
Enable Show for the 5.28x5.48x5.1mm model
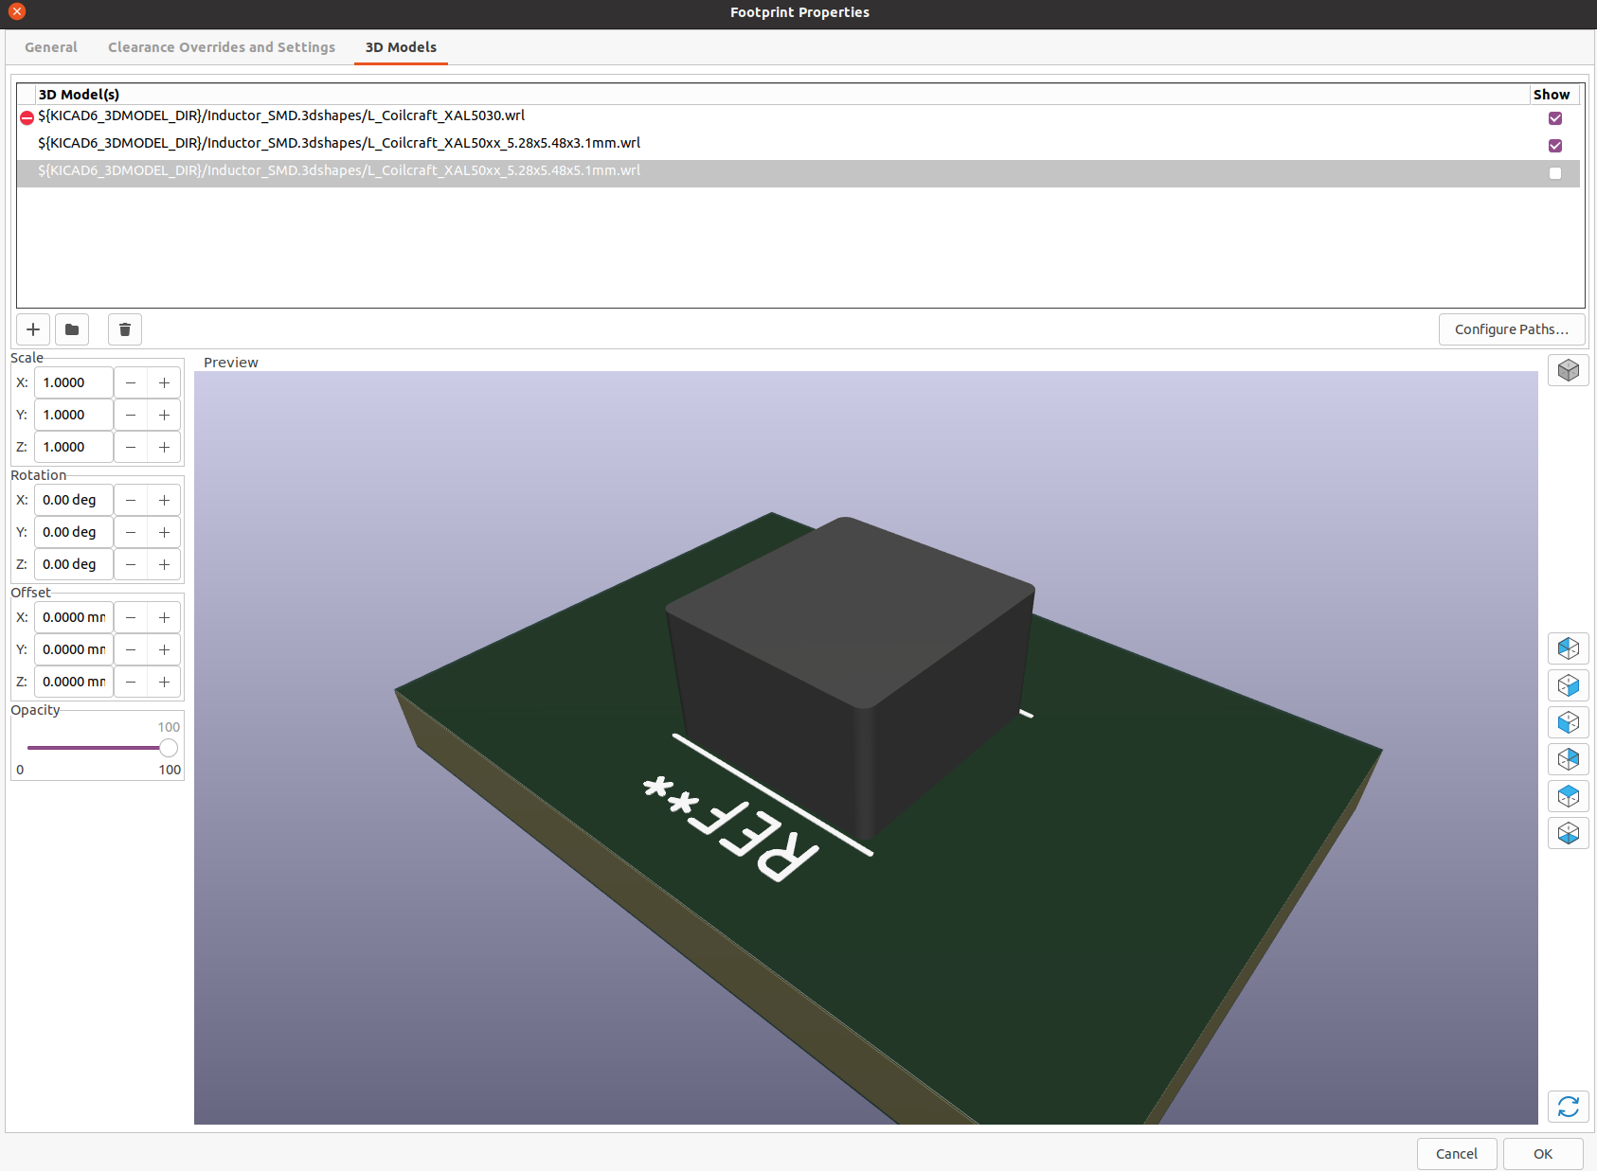point(1554,173)
